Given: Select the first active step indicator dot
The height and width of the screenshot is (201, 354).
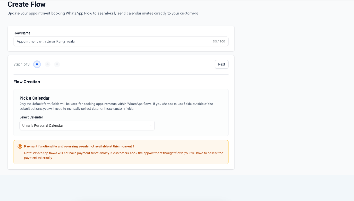Looking at the screenshot, I should pyautogui.click(x=37, y=64).
